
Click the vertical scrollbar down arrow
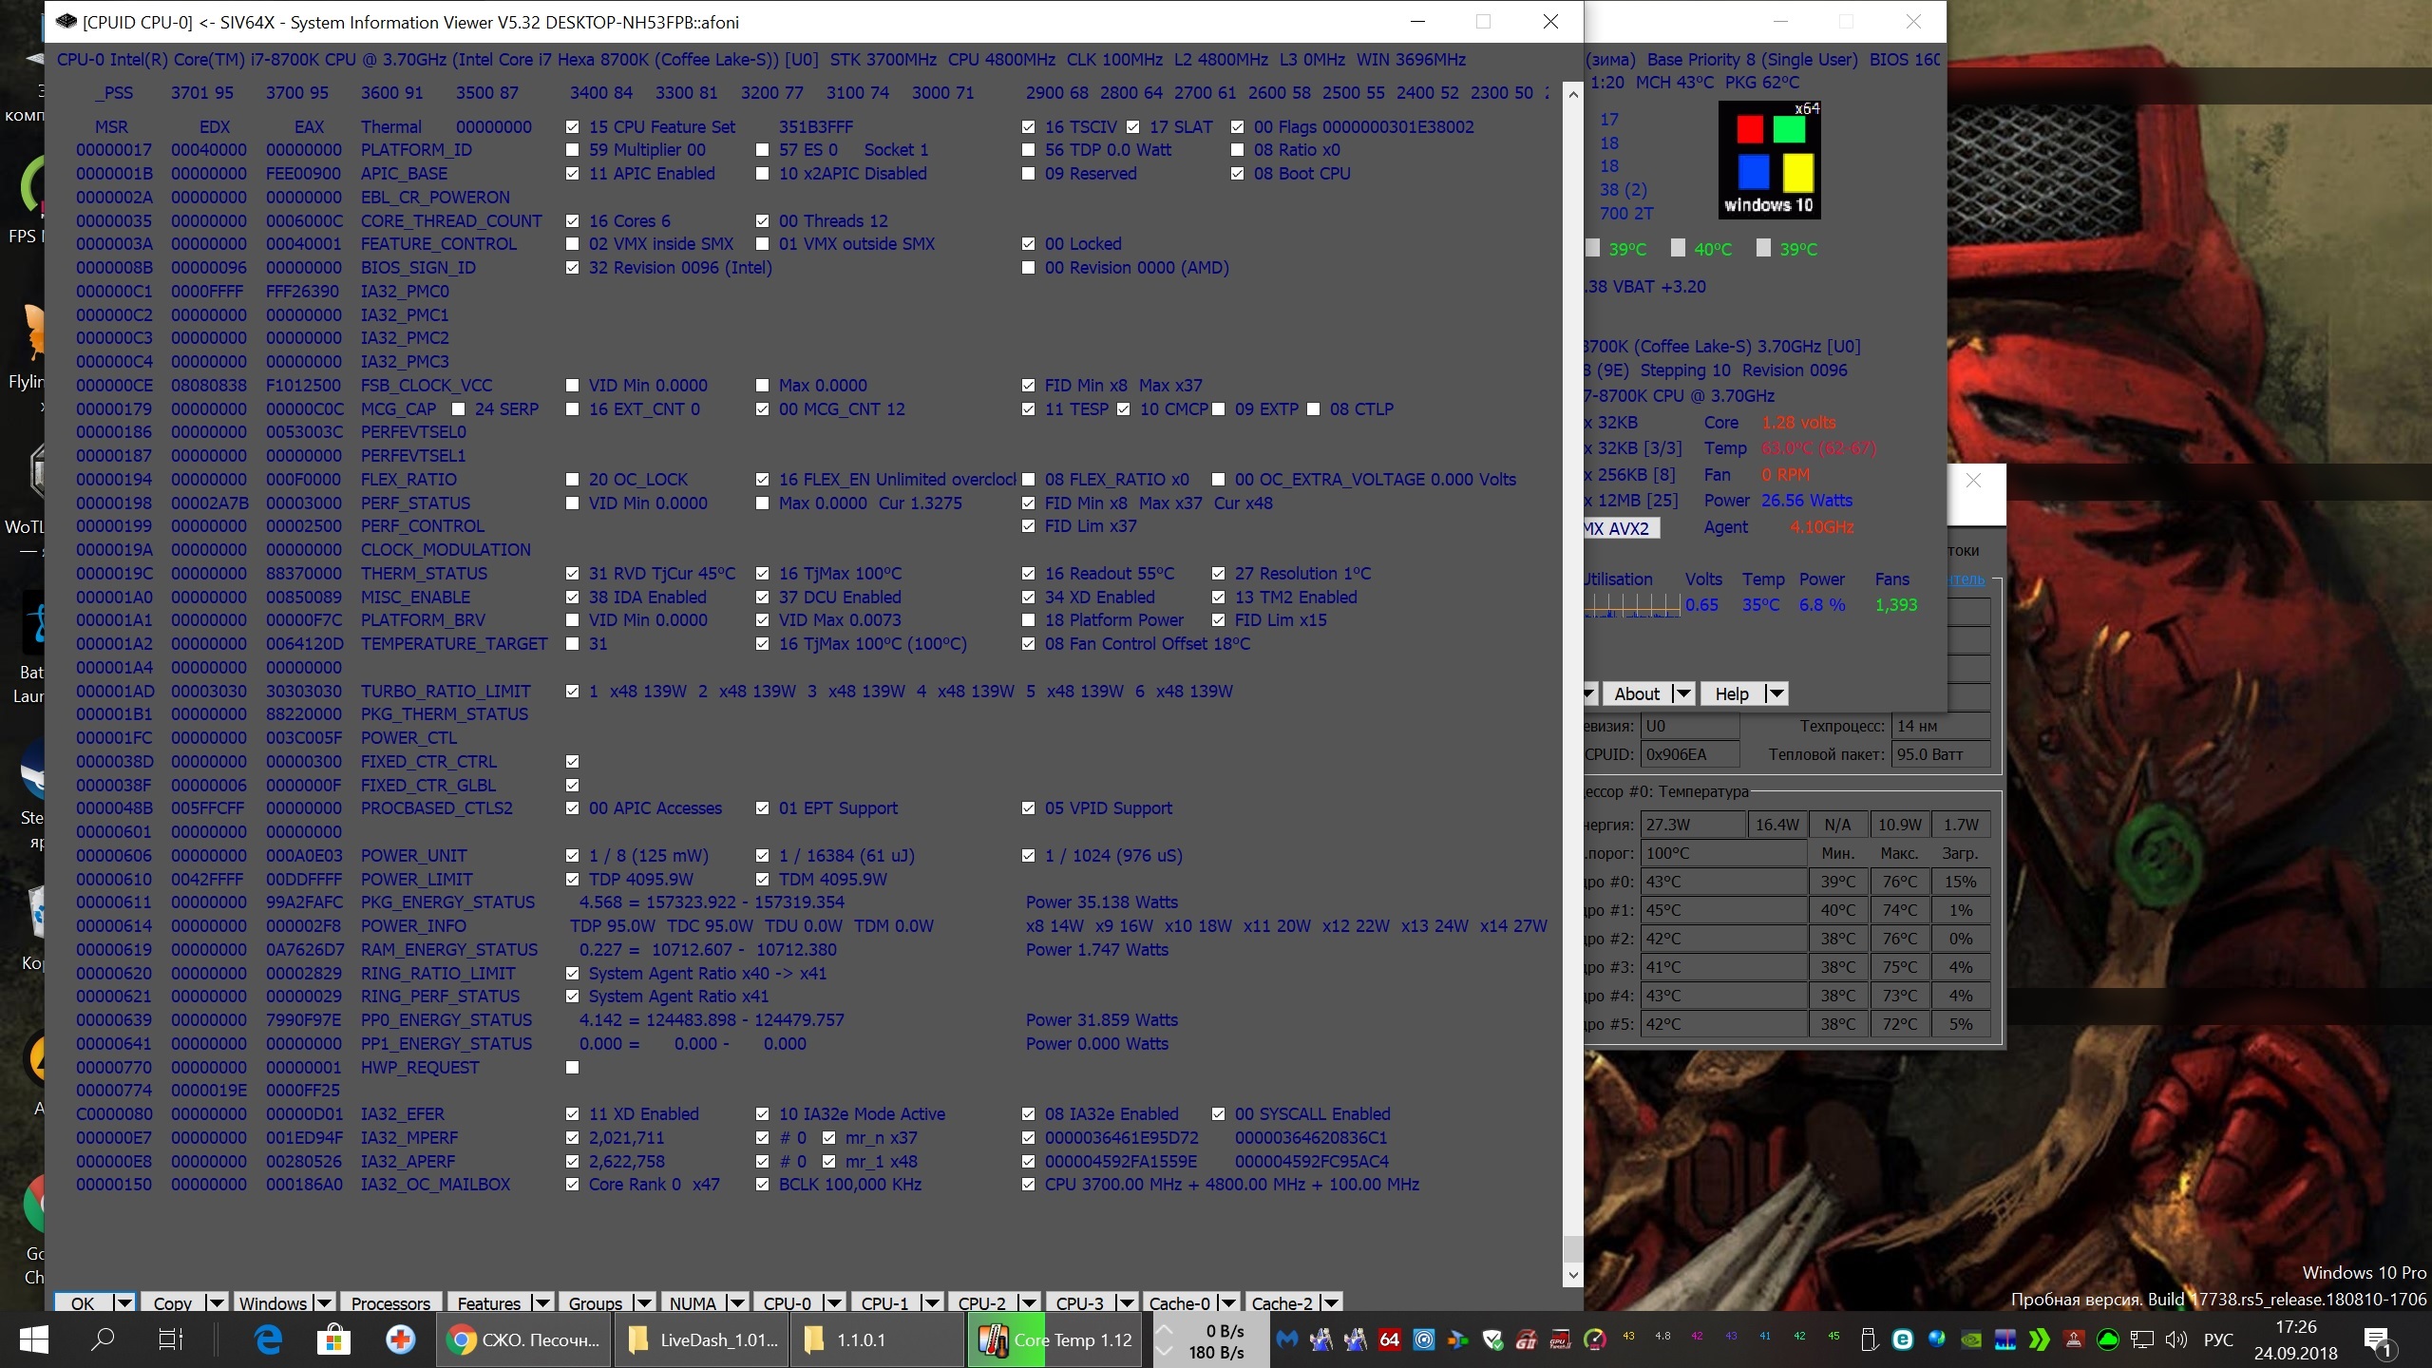tap(1572, 1275)
